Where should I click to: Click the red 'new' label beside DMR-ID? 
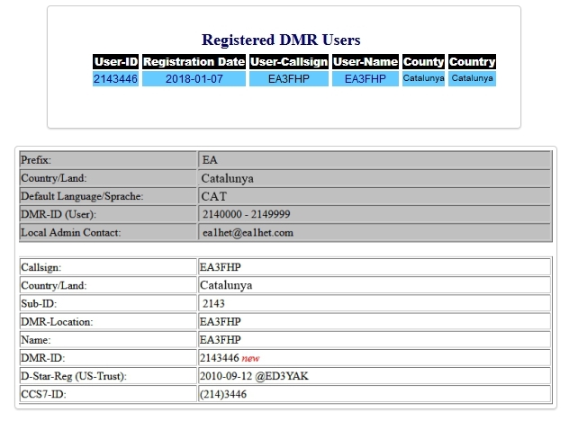250,358
